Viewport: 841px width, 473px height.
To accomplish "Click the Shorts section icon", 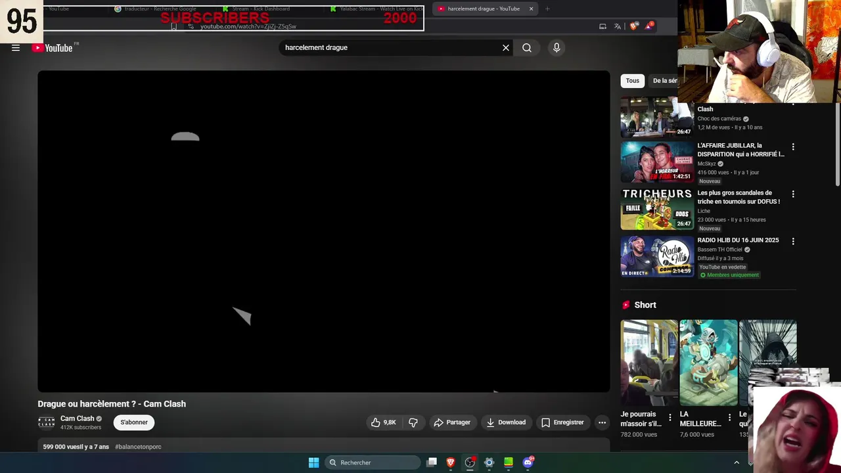I will pyautogui.click(x=626, y=305).
